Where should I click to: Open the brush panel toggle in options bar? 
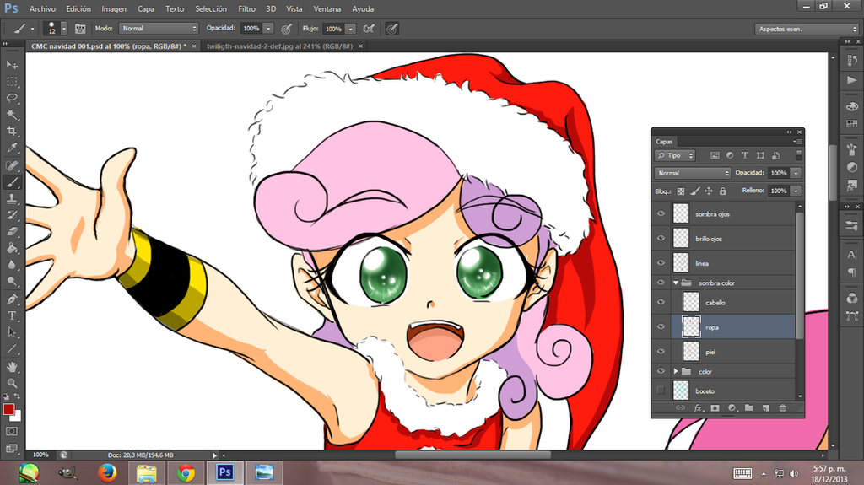point(80,29)
